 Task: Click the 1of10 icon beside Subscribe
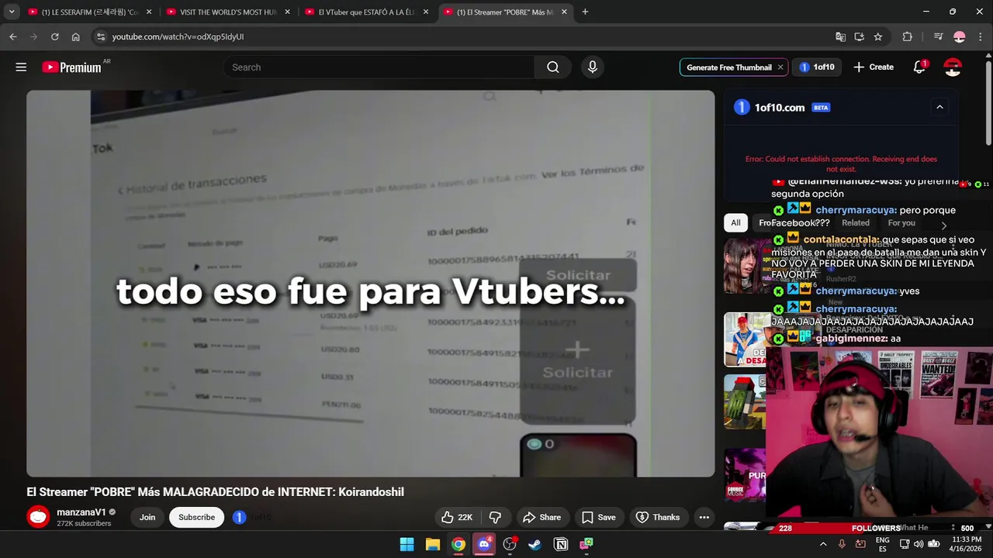240,517
